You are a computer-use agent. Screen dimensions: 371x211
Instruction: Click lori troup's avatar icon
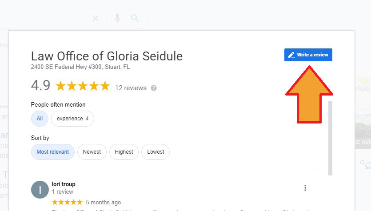pyautogui.click(x=40, y=190)
